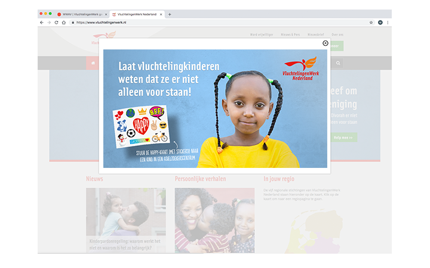This screenshot has height=268, width=430.
Task: Open the Nieuwsbrief link
Action: click(x=316, y=35)
